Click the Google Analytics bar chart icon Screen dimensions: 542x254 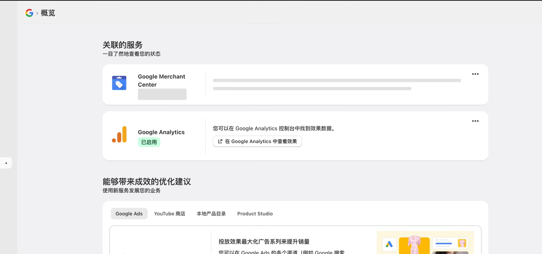[x=119, y=135]
